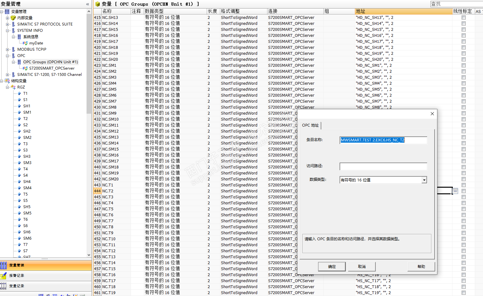Open 帮助 in the OPC dialog
483x296 pixels.
421,267
